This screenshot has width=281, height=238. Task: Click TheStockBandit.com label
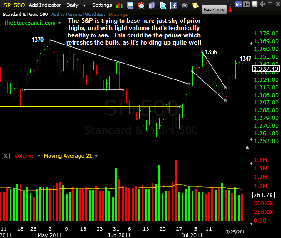point(30,23)
